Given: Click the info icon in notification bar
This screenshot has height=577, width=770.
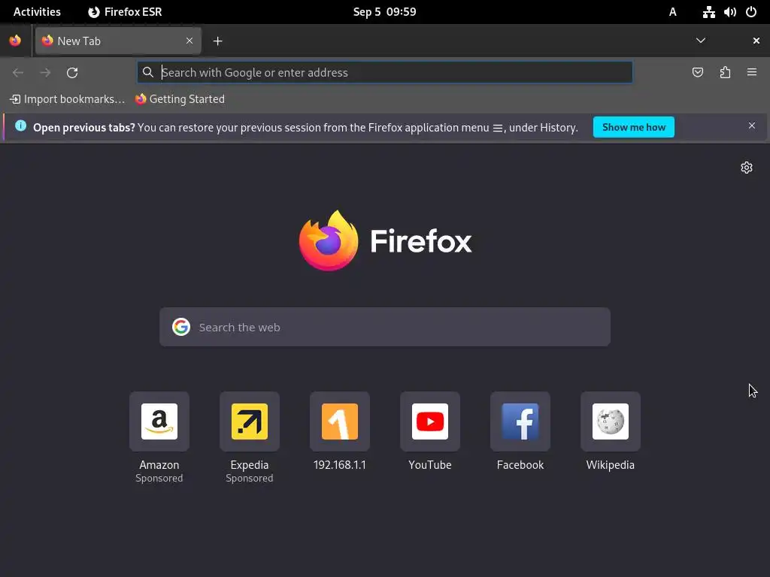Looking at the screenshot, I should [20, 125].
